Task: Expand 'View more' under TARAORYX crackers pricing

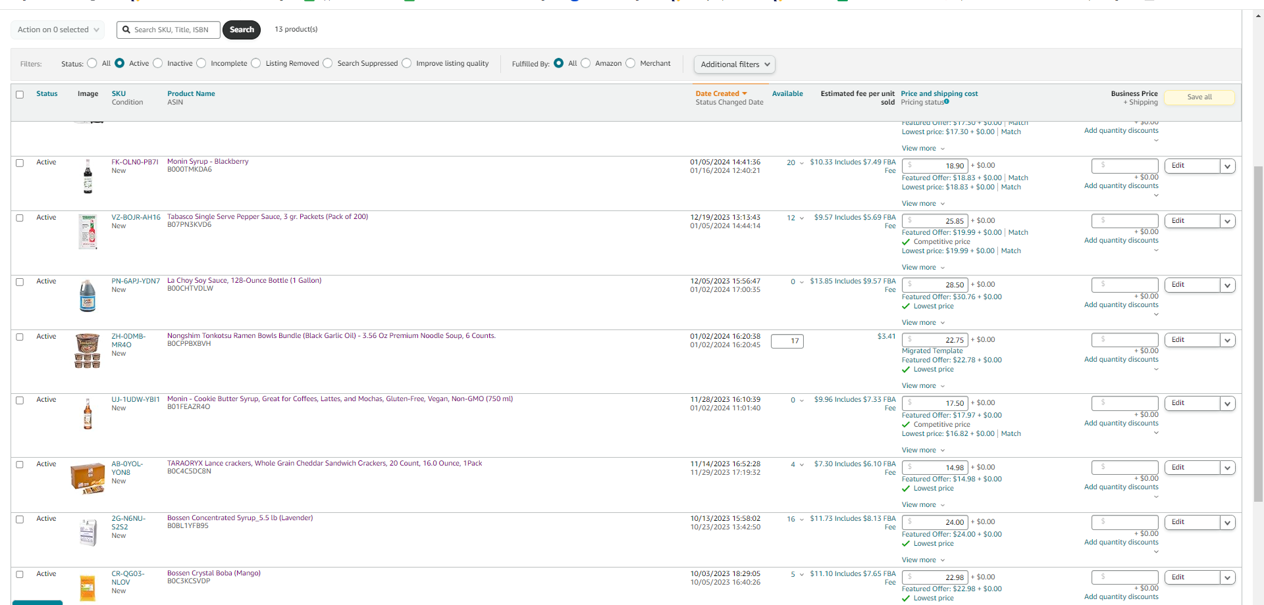Action: pyautogui.click(x=923, y=505)
